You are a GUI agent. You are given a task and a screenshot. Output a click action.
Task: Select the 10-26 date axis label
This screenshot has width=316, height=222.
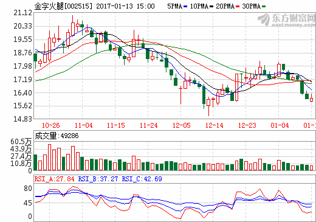coord(50,125)
